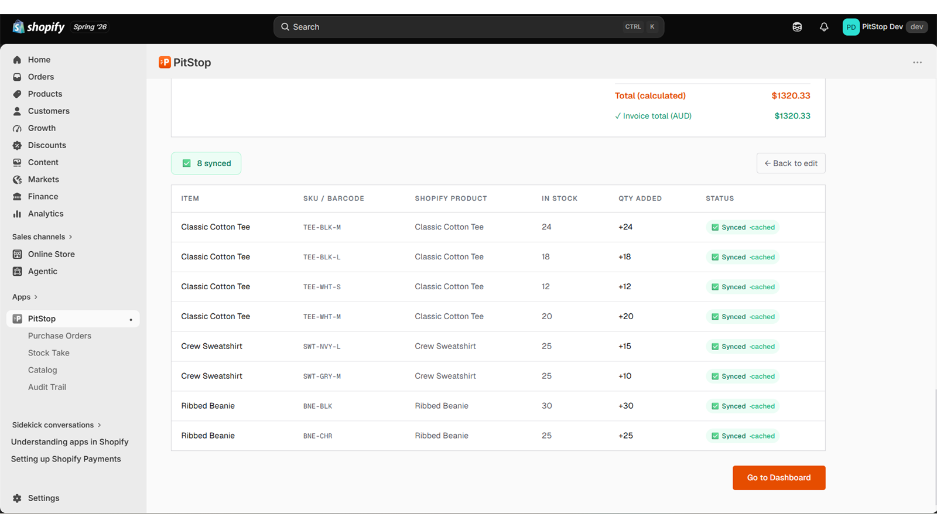Click the Back to edit button
The width and height of the screenshot is (937, 527).
click(791, 163)
